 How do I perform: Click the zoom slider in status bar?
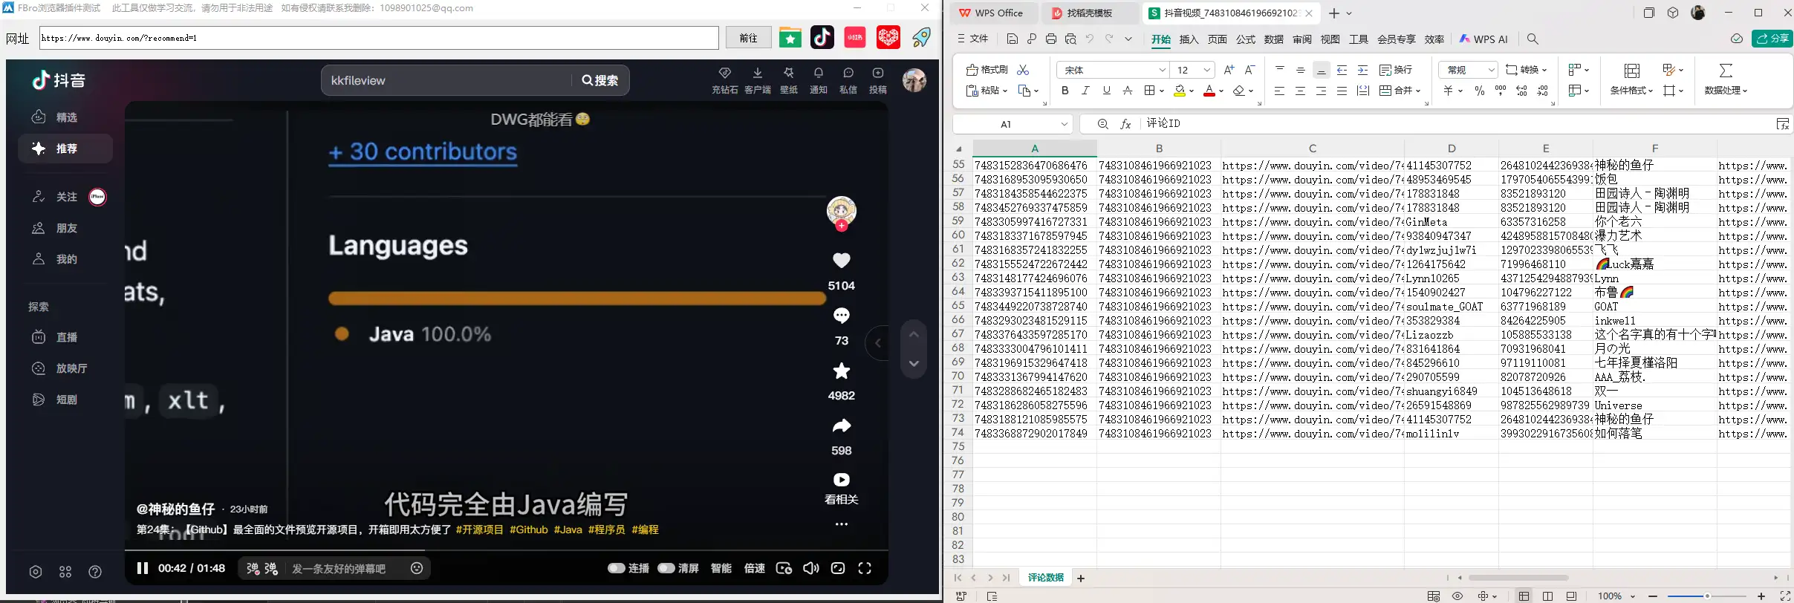(x=1706, y=596)
